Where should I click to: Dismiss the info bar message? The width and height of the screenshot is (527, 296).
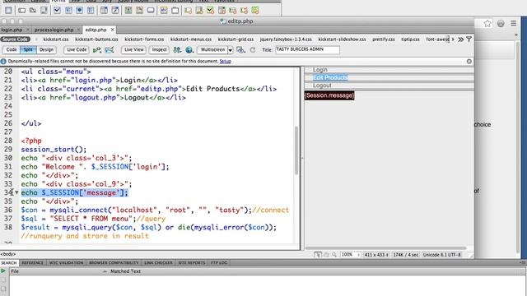point(469,62)
